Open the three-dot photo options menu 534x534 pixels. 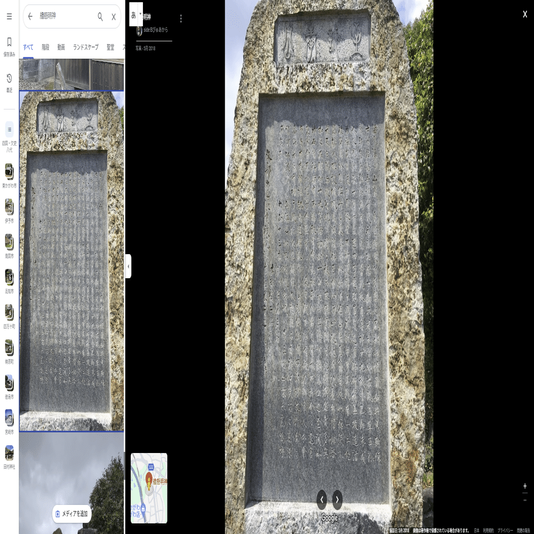[x=181, y=18]
